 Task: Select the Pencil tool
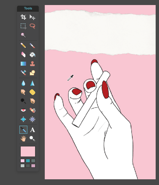(23, 46)
